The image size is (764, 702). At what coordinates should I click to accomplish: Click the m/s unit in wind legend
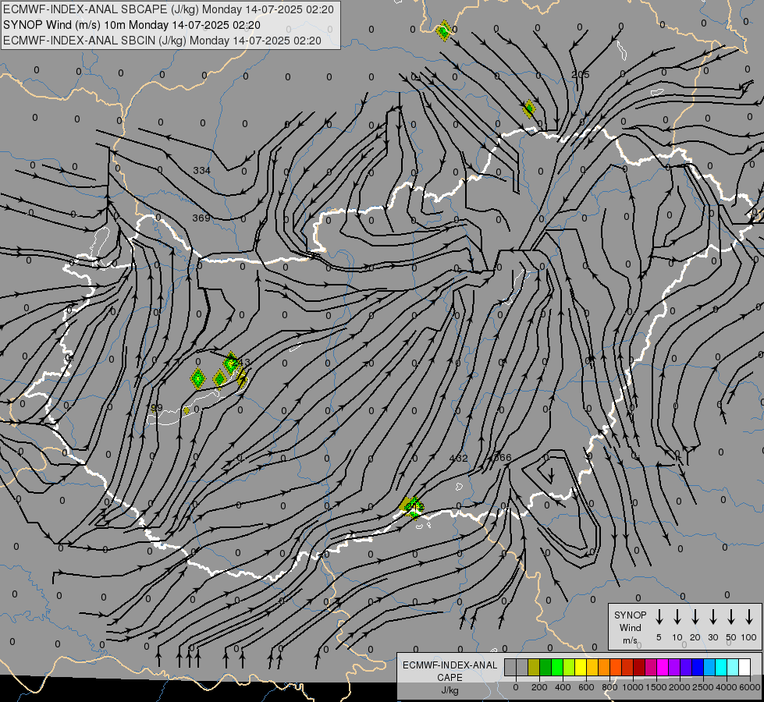pos(630,640)
